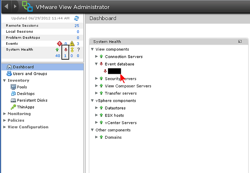
Task: Refresh the dashboard status counts
Action: [x=76, y=18]
